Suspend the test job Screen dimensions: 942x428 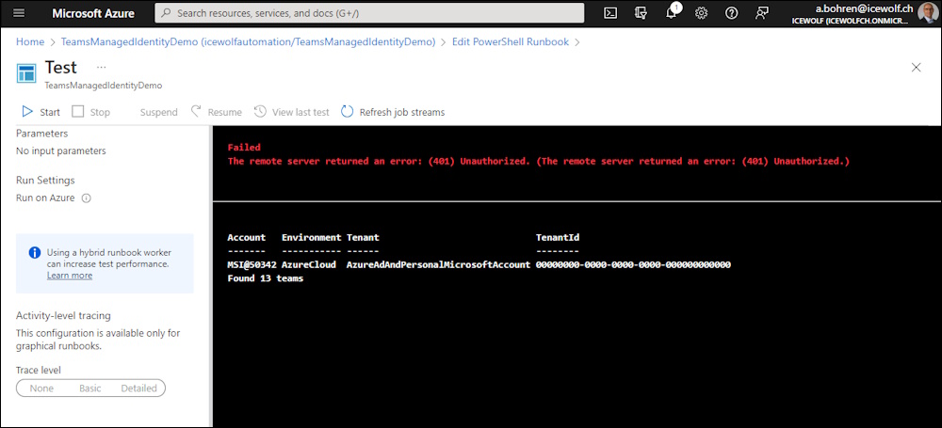pyautogui.click(x=158, y=112)
